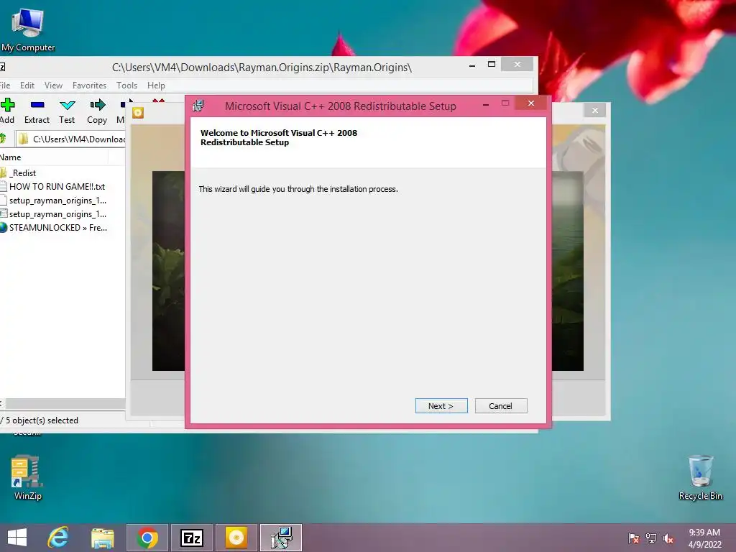Maximize the 7-Zip window
Viewport: 736px width, 552px height.
(492, 64)
